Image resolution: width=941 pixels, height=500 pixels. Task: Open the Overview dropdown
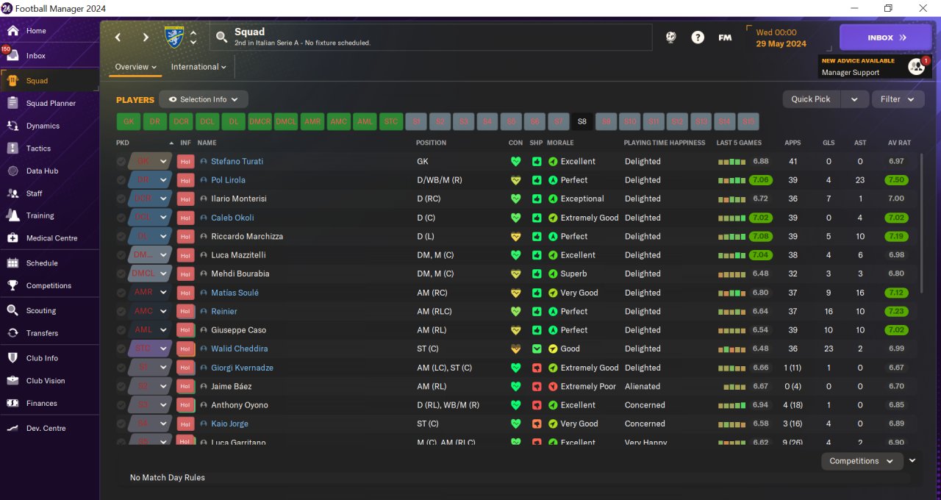pos(136,67)
